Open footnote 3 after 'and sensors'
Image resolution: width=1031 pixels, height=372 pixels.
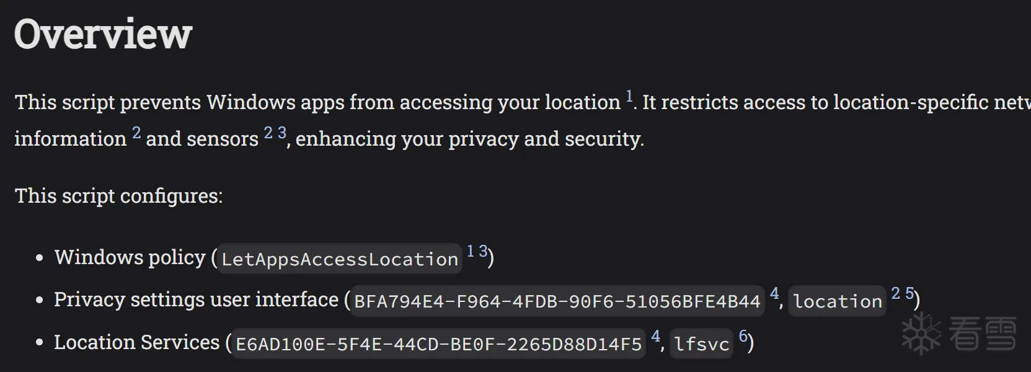point(282,133)
